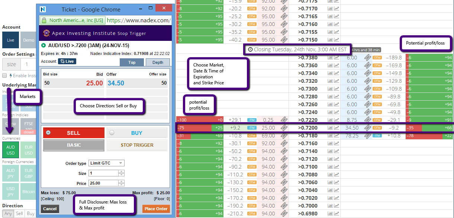This screenshot has height=218, width=454.
Task: Switch to the Top tab in ticket
Action: pyautogui.click(x=132, y=62)
